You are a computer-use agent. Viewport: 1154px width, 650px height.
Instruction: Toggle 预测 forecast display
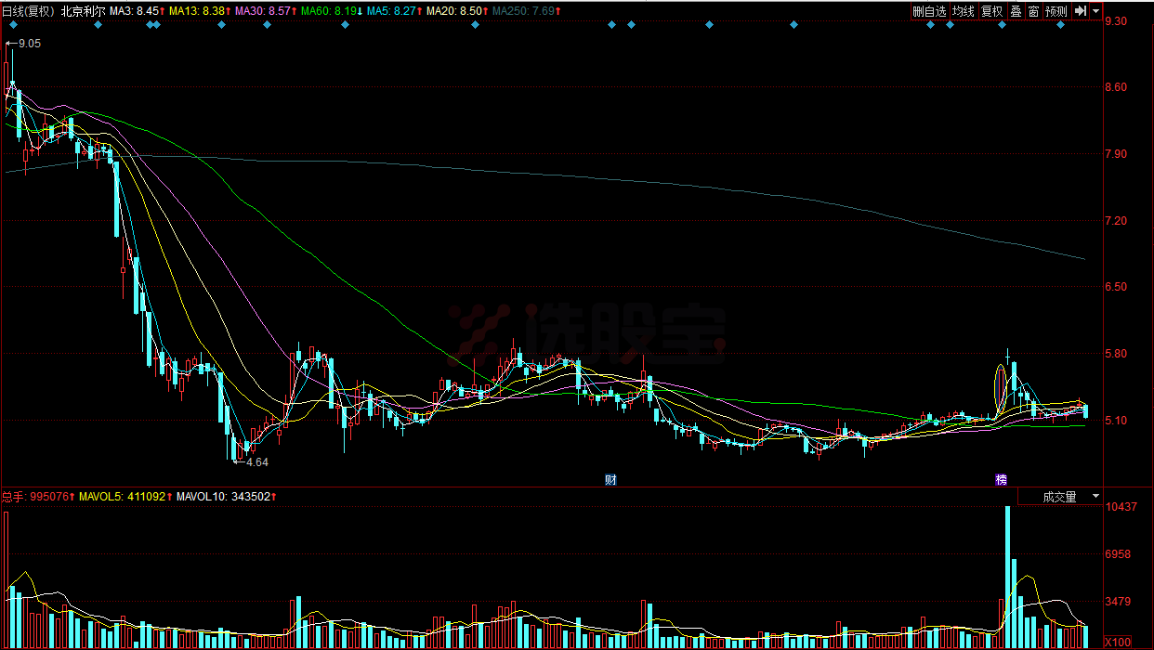click(1056, 11)
